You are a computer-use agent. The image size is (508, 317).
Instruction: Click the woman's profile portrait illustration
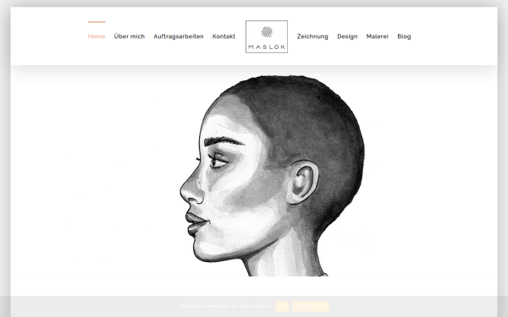click(272, 176)
